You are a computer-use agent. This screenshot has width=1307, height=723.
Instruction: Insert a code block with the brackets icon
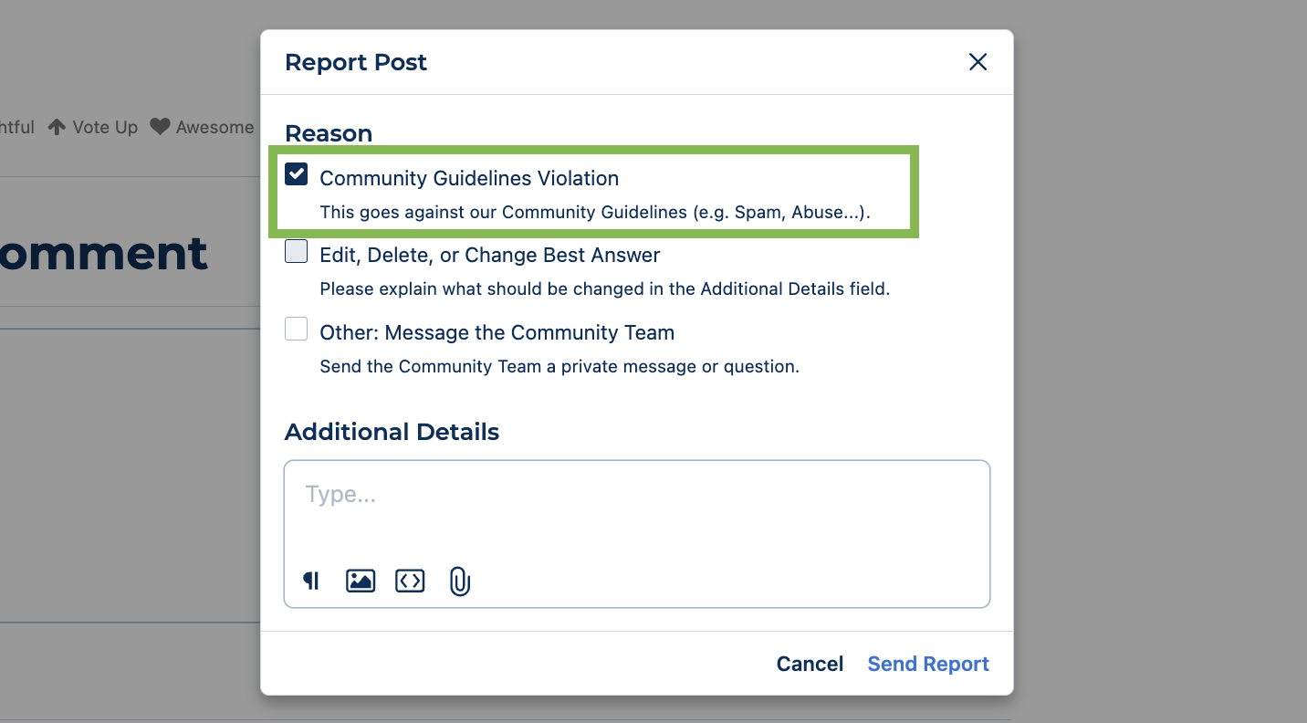pos(410,581)
